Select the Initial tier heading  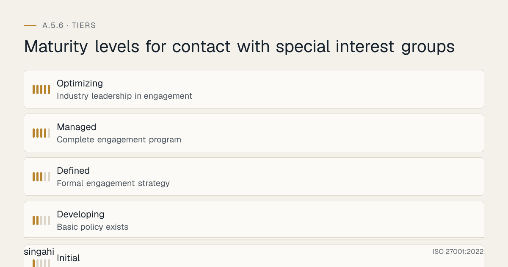tap(68, 258)
